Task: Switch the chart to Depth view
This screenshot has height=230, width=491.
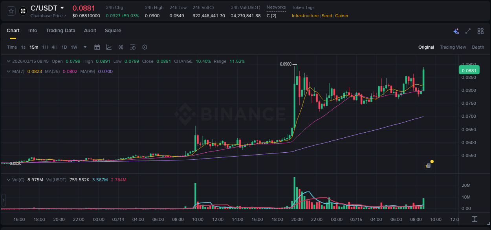Action: (478, 47)
